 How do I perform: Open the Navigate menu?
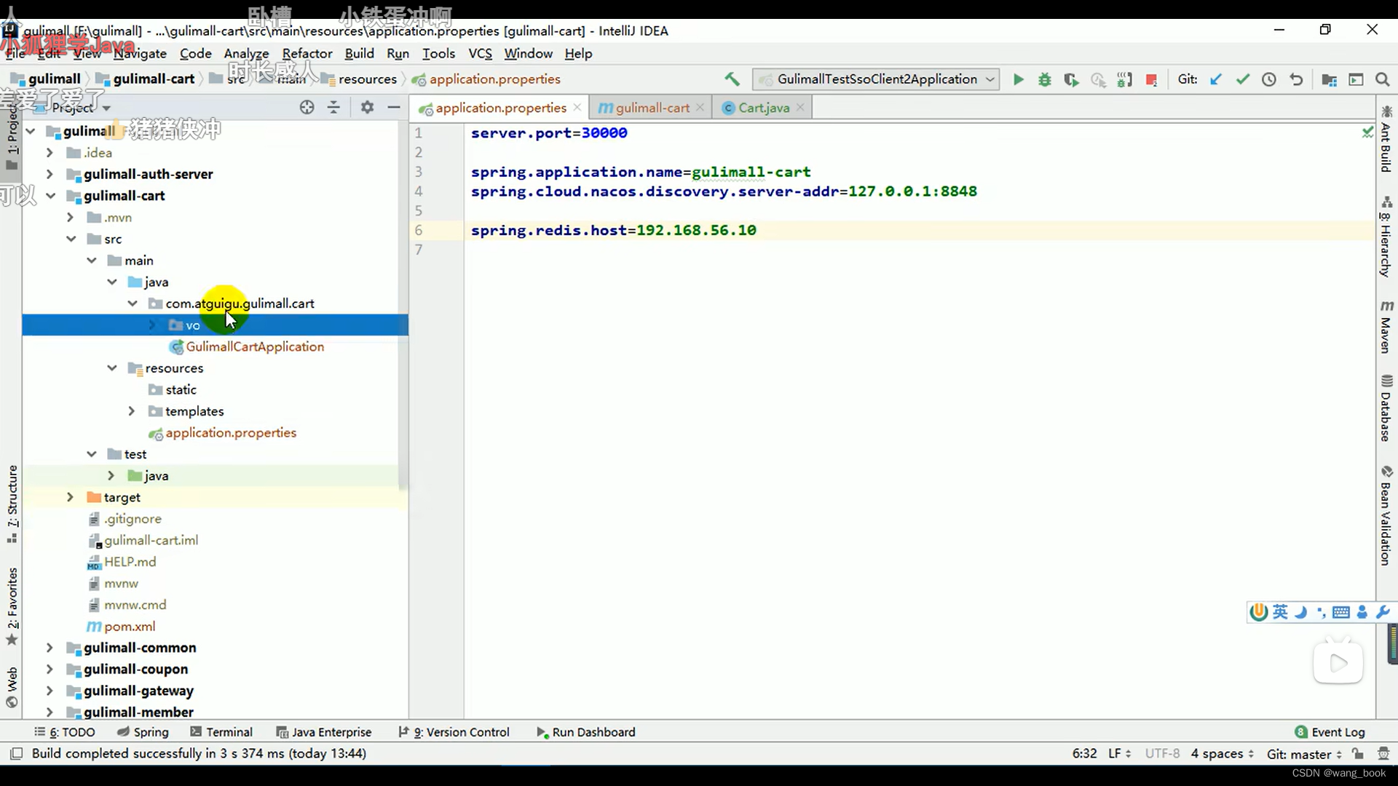[140, 53]
